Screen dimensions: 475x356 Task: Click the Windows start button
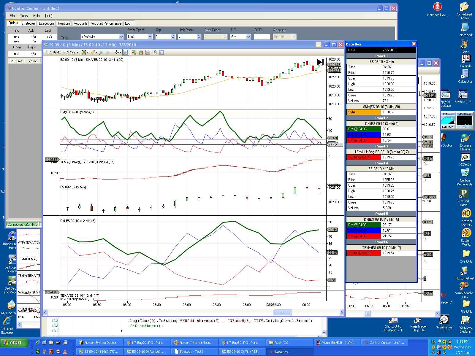[15, 343]
